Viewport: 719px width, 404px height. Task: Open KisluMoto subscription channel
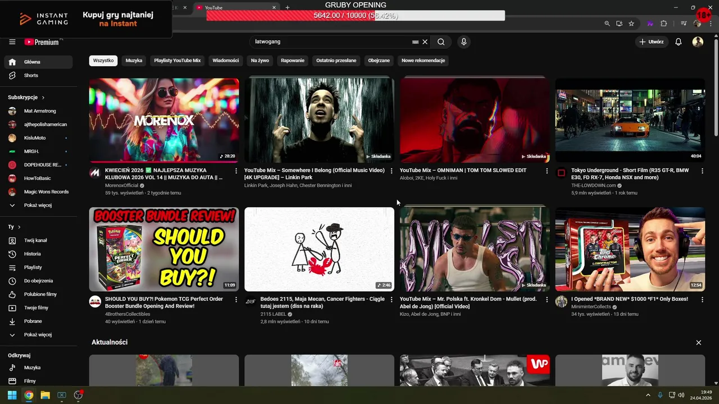pyautogui.click(x=38, y=138)
